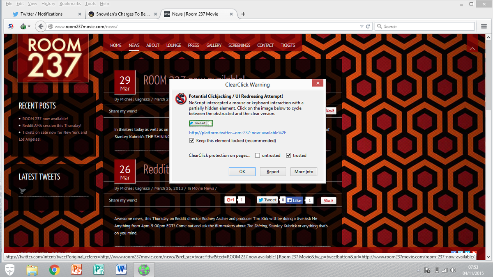Close the Twitter / Notifications tab

pos(80,14)
